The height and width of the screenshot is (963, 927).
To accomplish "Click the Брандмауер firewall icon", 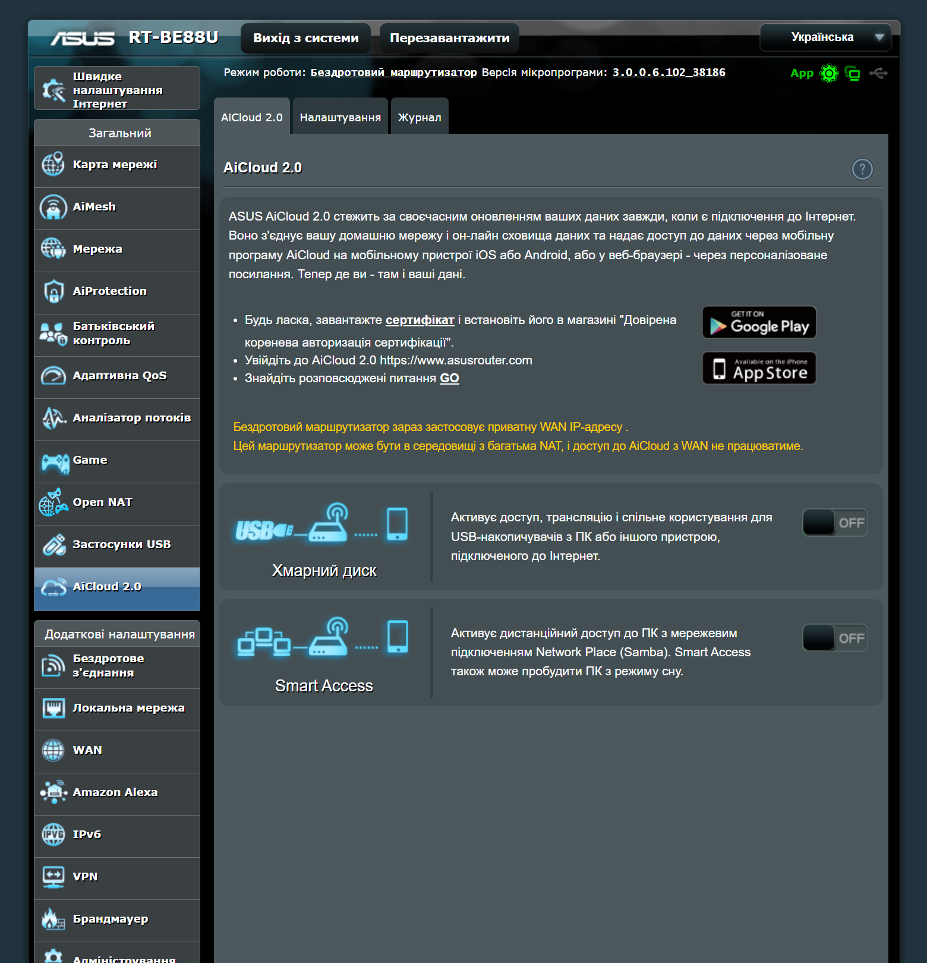I will click(x=53, y=919).
